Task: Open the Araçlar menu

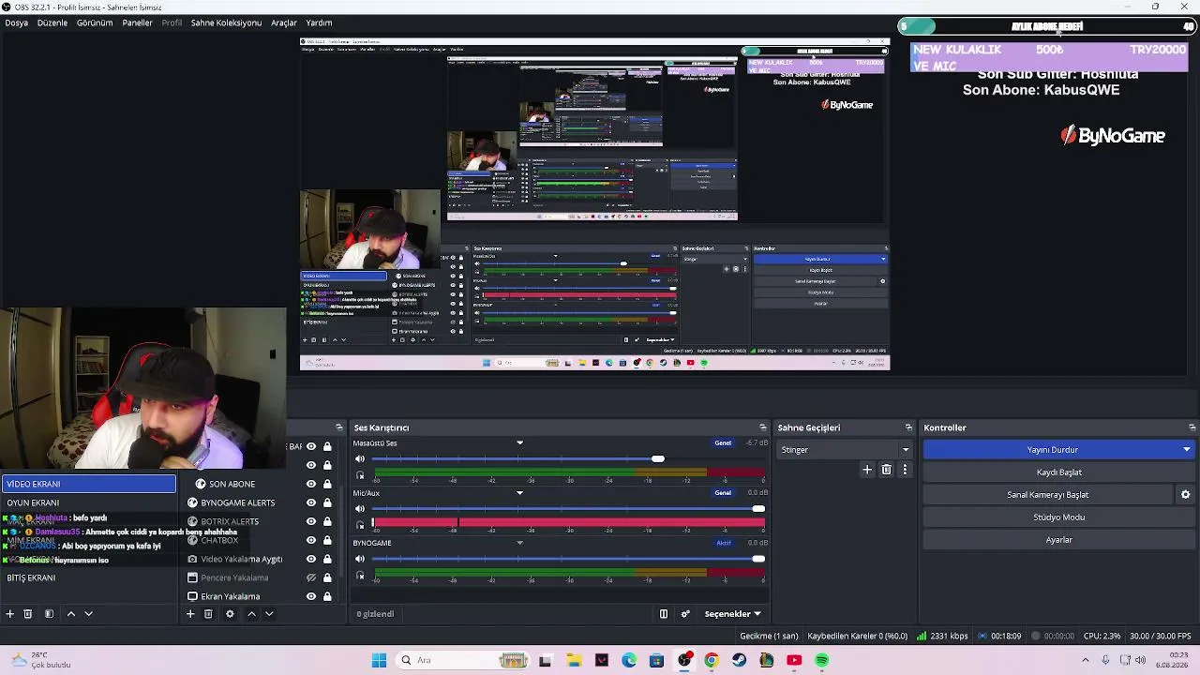Action: tap(284, 22)
